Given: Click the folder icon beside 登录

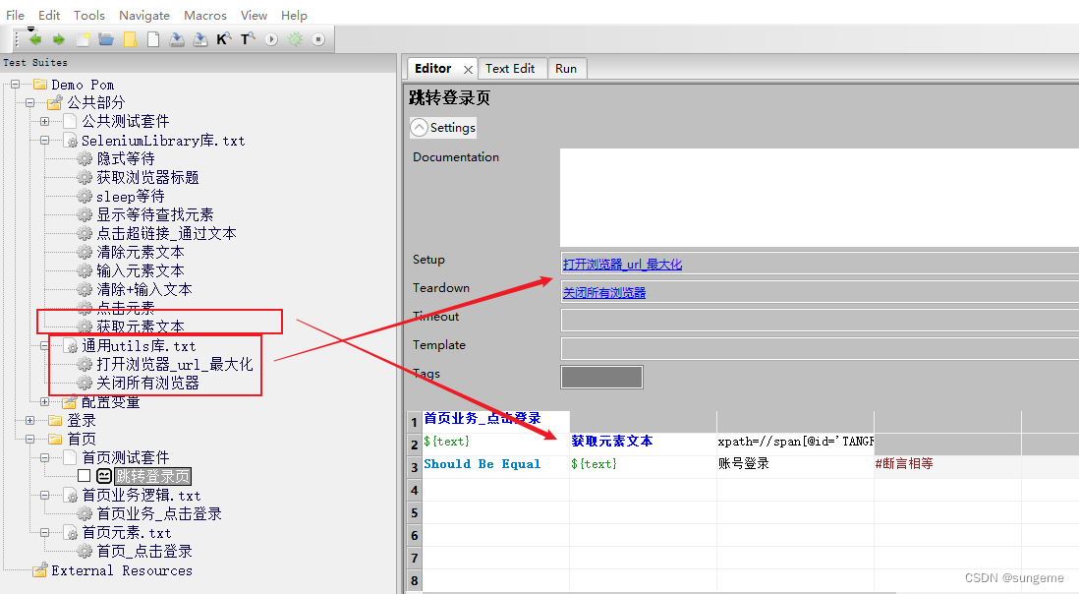Looking at the screenshot, I should 56,421.
